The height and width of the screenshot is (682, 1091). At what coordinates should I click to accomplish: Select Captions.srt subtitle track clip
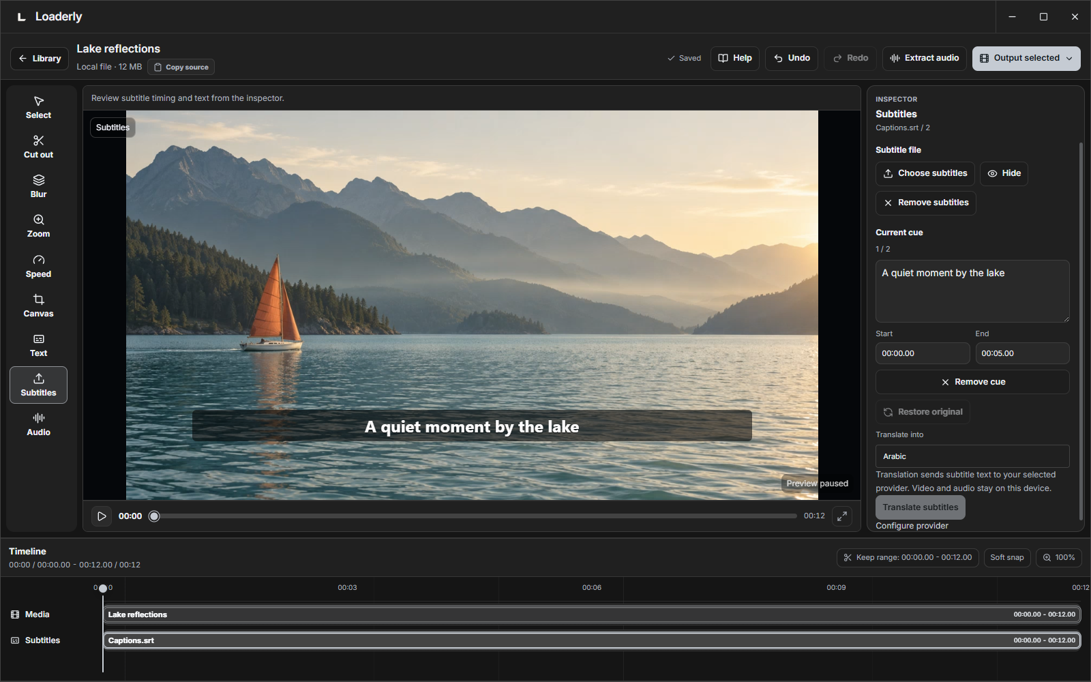pyautogui.click(x=592, y=640)
